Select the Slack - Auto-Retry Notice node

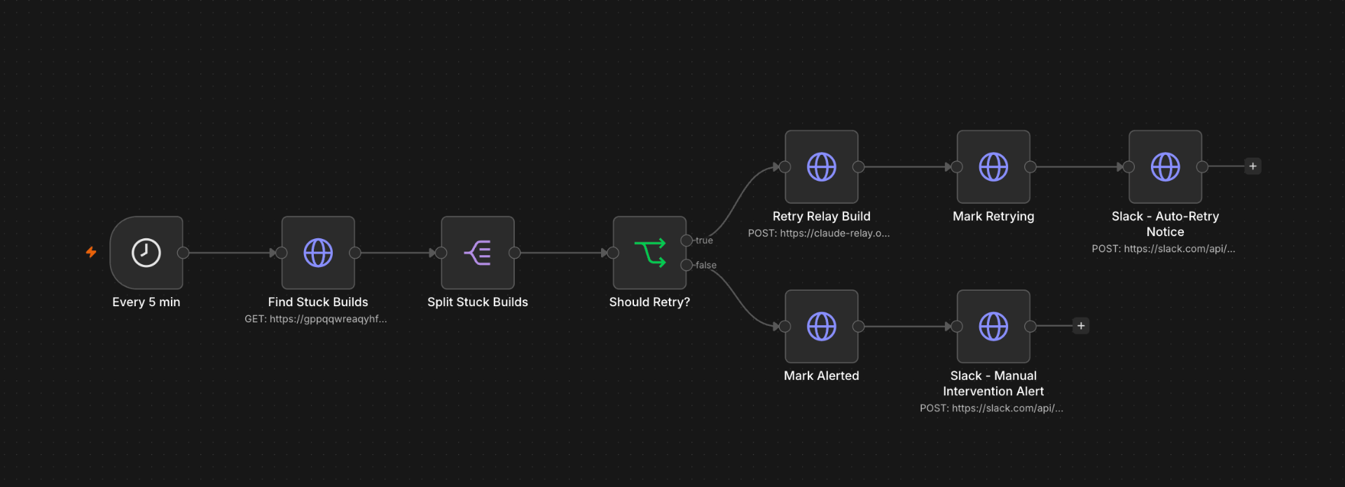pyautogui.click(x=1166, y=167)
